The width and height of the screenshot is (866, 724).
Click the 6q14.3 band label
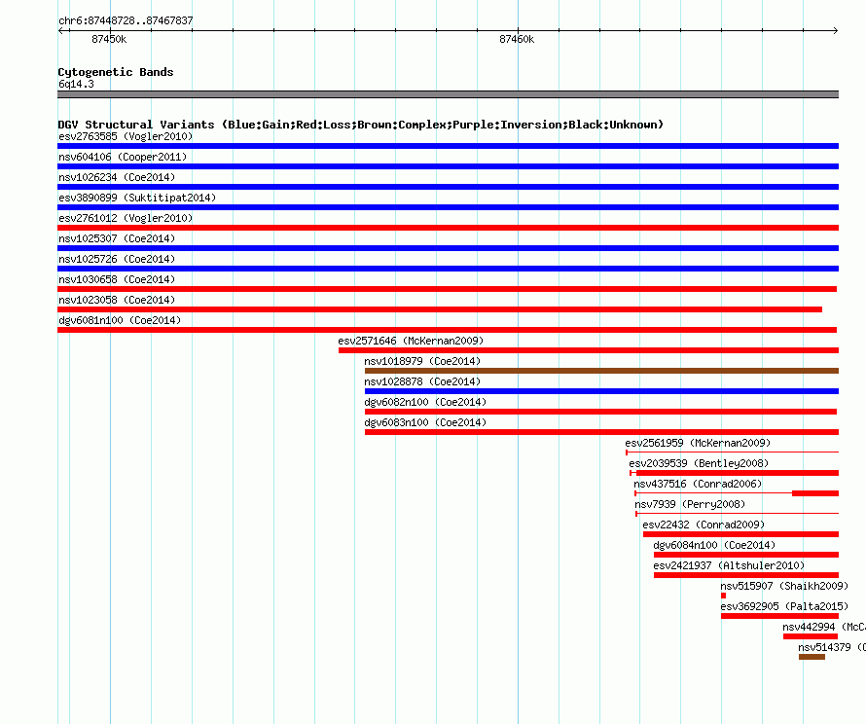76,84
